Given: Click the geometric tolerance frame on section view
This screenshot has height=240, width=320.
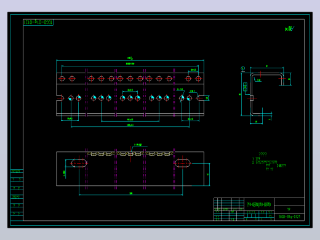Looking at the screenshot, I should pyautogui.click(x=245, y=87).
